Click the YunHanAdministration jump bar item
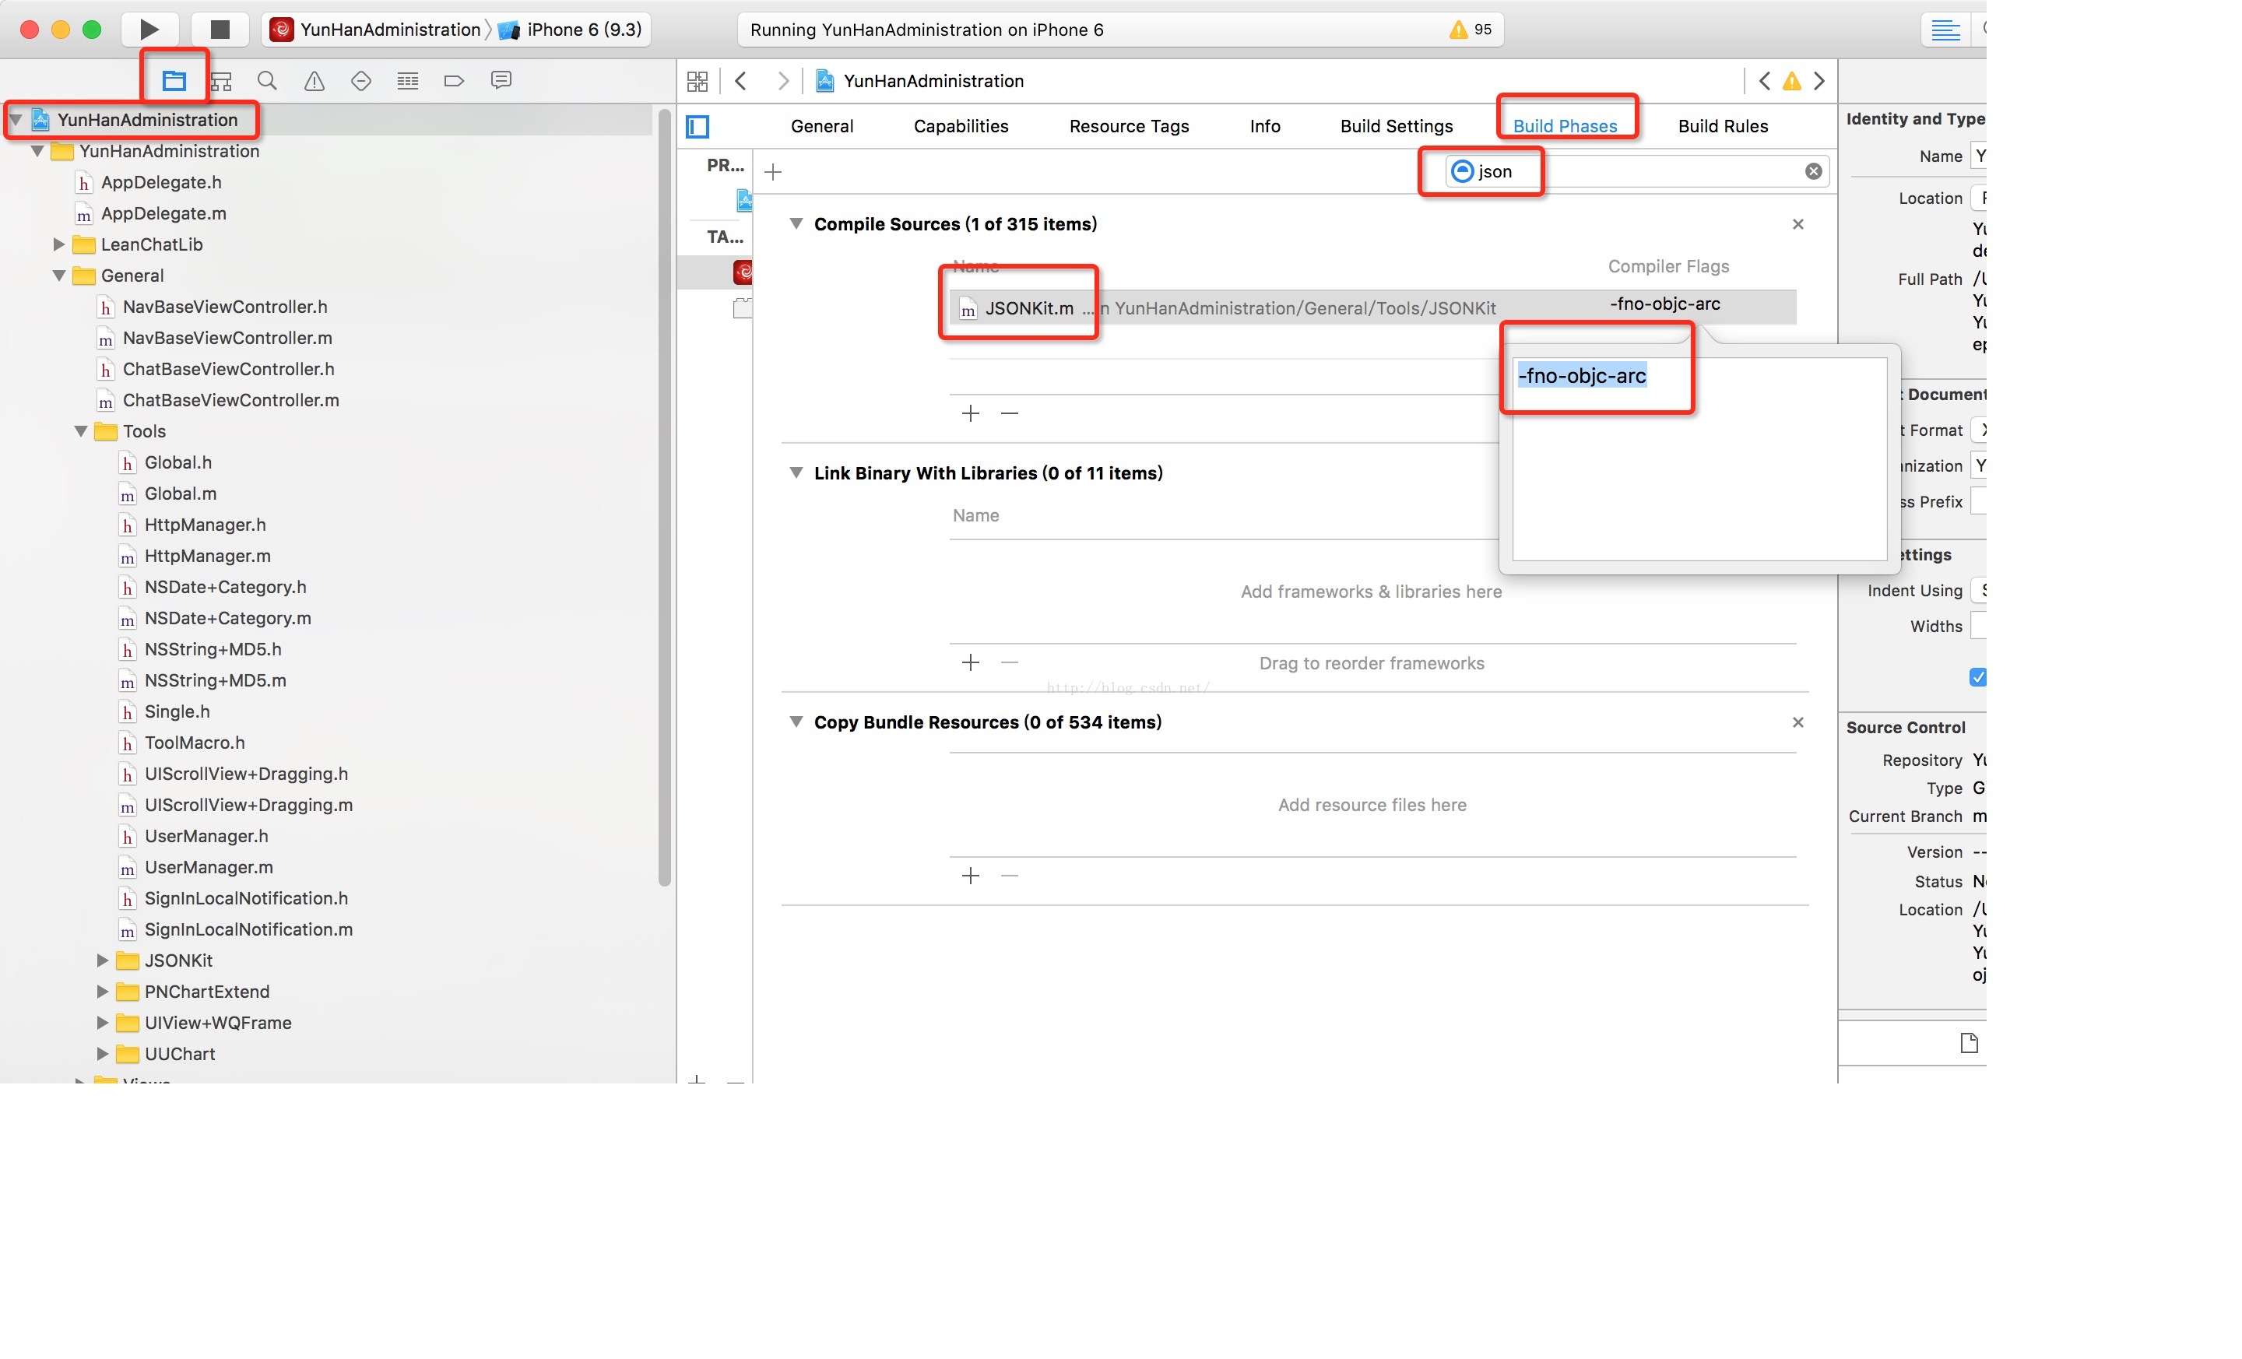The image size is (2242, 1359). tap(920, 81)
